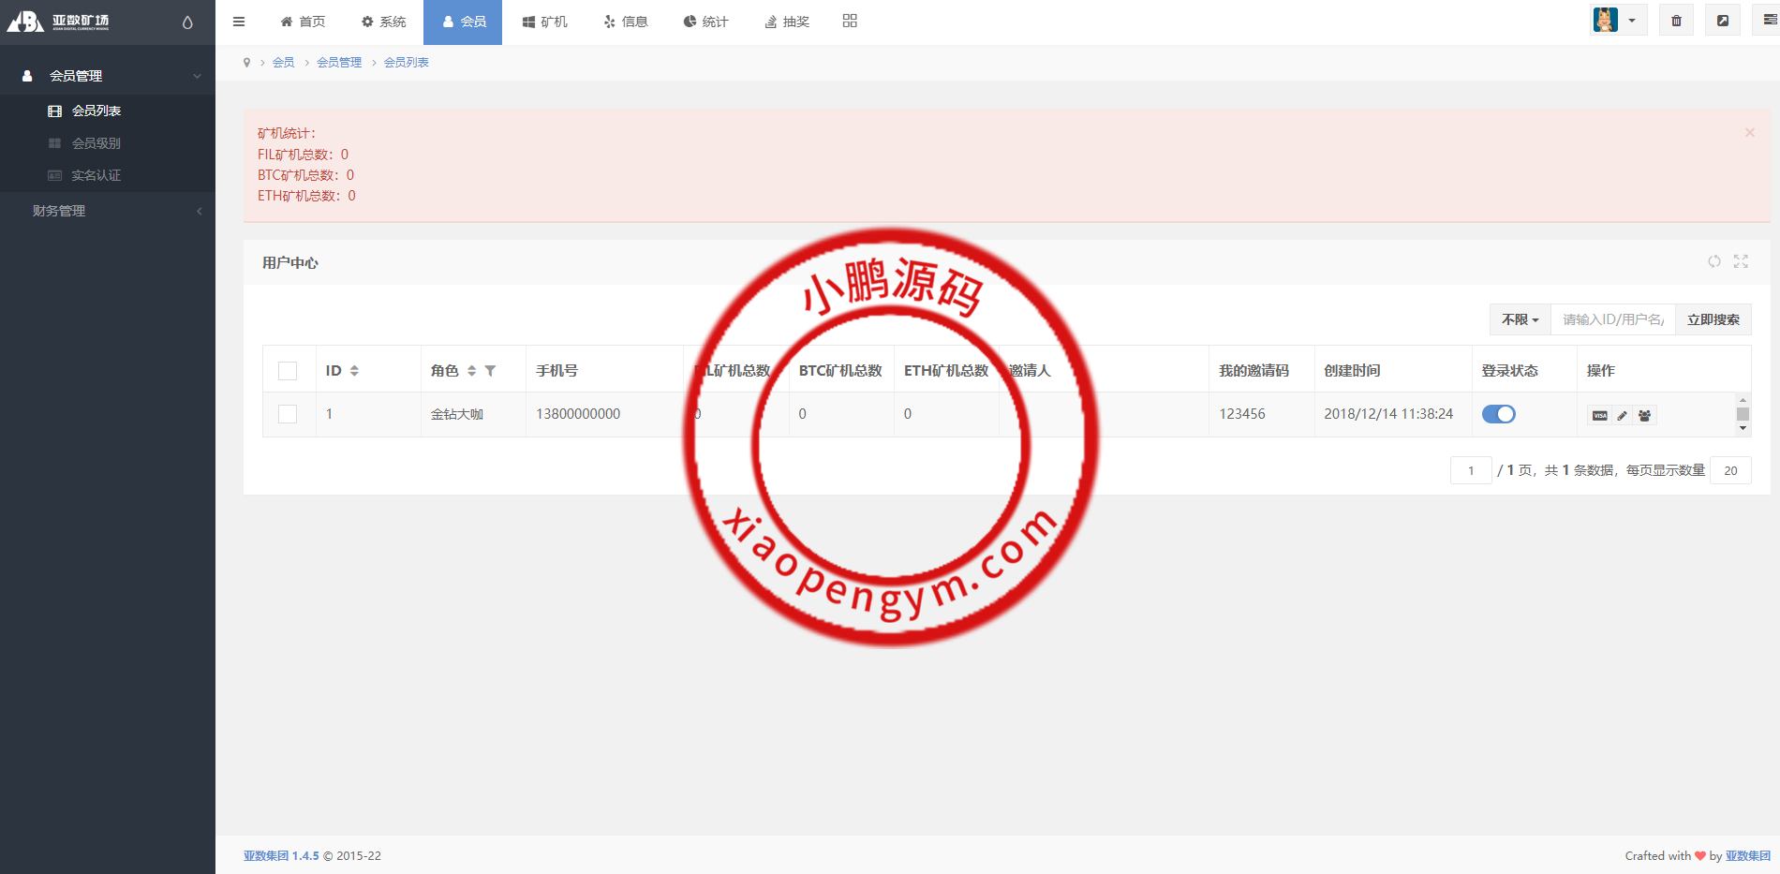Click the ID/username search input field
The height and width of the screenshot is (874, 1780).
click(x=1612, y=319)
